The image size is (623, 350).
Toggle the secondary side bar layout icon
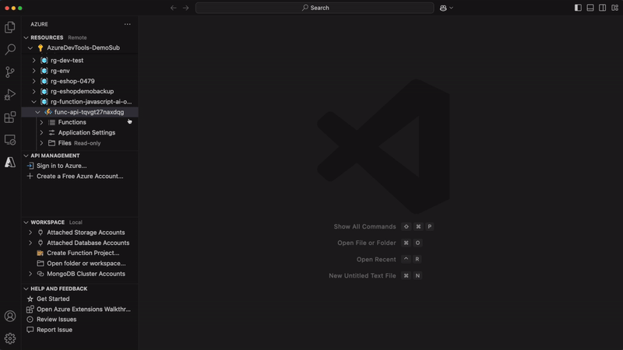(x=602, y=8)
